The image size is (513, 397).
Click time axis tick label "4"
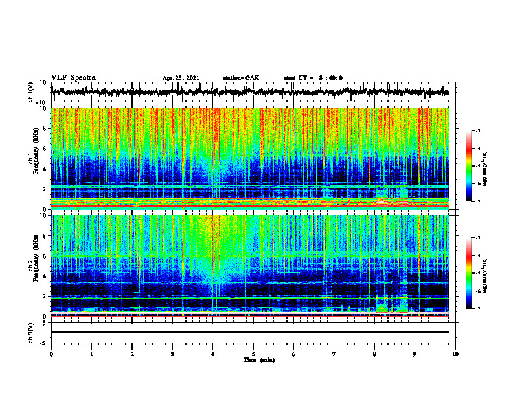point(213,354)
